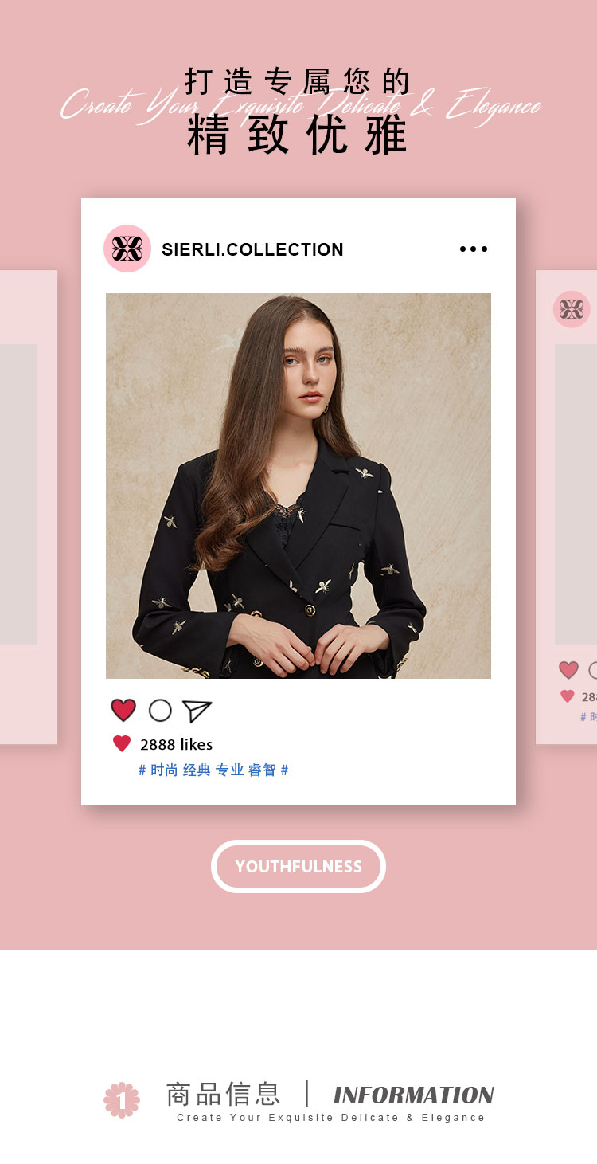The height and width of the screenshot is (1164, 597).
Task: Click the heart icon on right card
Action: (x=568, y=670)
